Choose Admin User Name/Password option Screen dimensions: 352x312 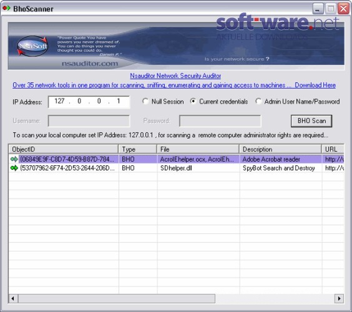tap(258, 102)
